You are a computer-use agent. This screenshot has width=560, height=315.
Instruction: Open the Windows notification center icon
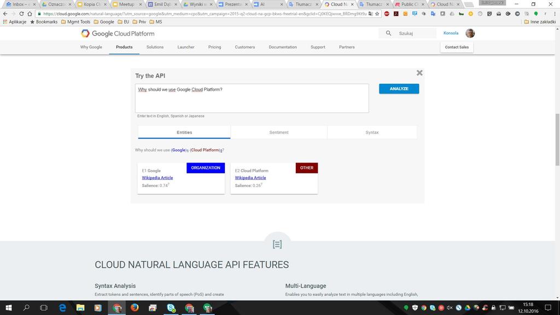[x=548, y=307]
